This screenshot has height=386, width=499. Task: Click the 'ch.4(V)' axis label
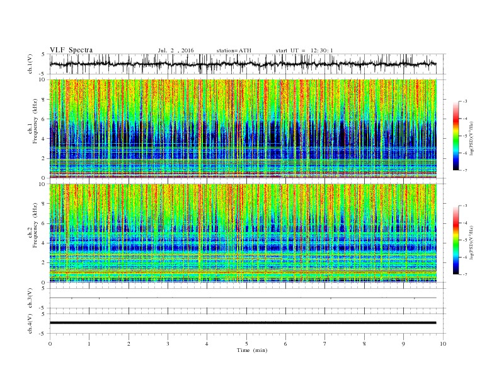point(30,324)
